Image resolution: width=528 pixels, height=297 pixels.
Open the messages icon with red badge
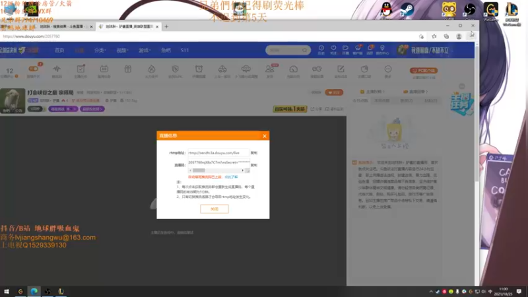[370, 49]
